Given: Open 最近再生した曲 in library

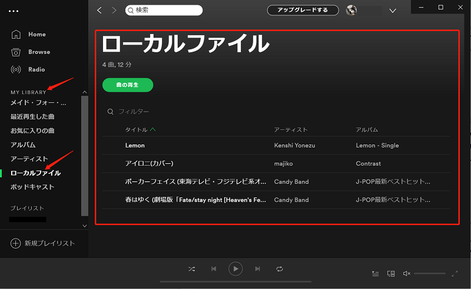Looking at the screenshot, I should pyautogui.click(x=32, y=117).
